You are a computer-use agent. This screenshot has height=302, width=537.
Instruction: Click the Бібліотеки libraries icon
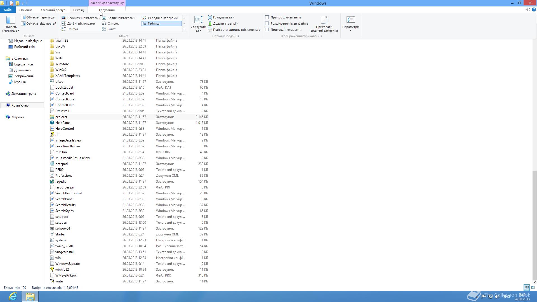(x=8, y=58)
